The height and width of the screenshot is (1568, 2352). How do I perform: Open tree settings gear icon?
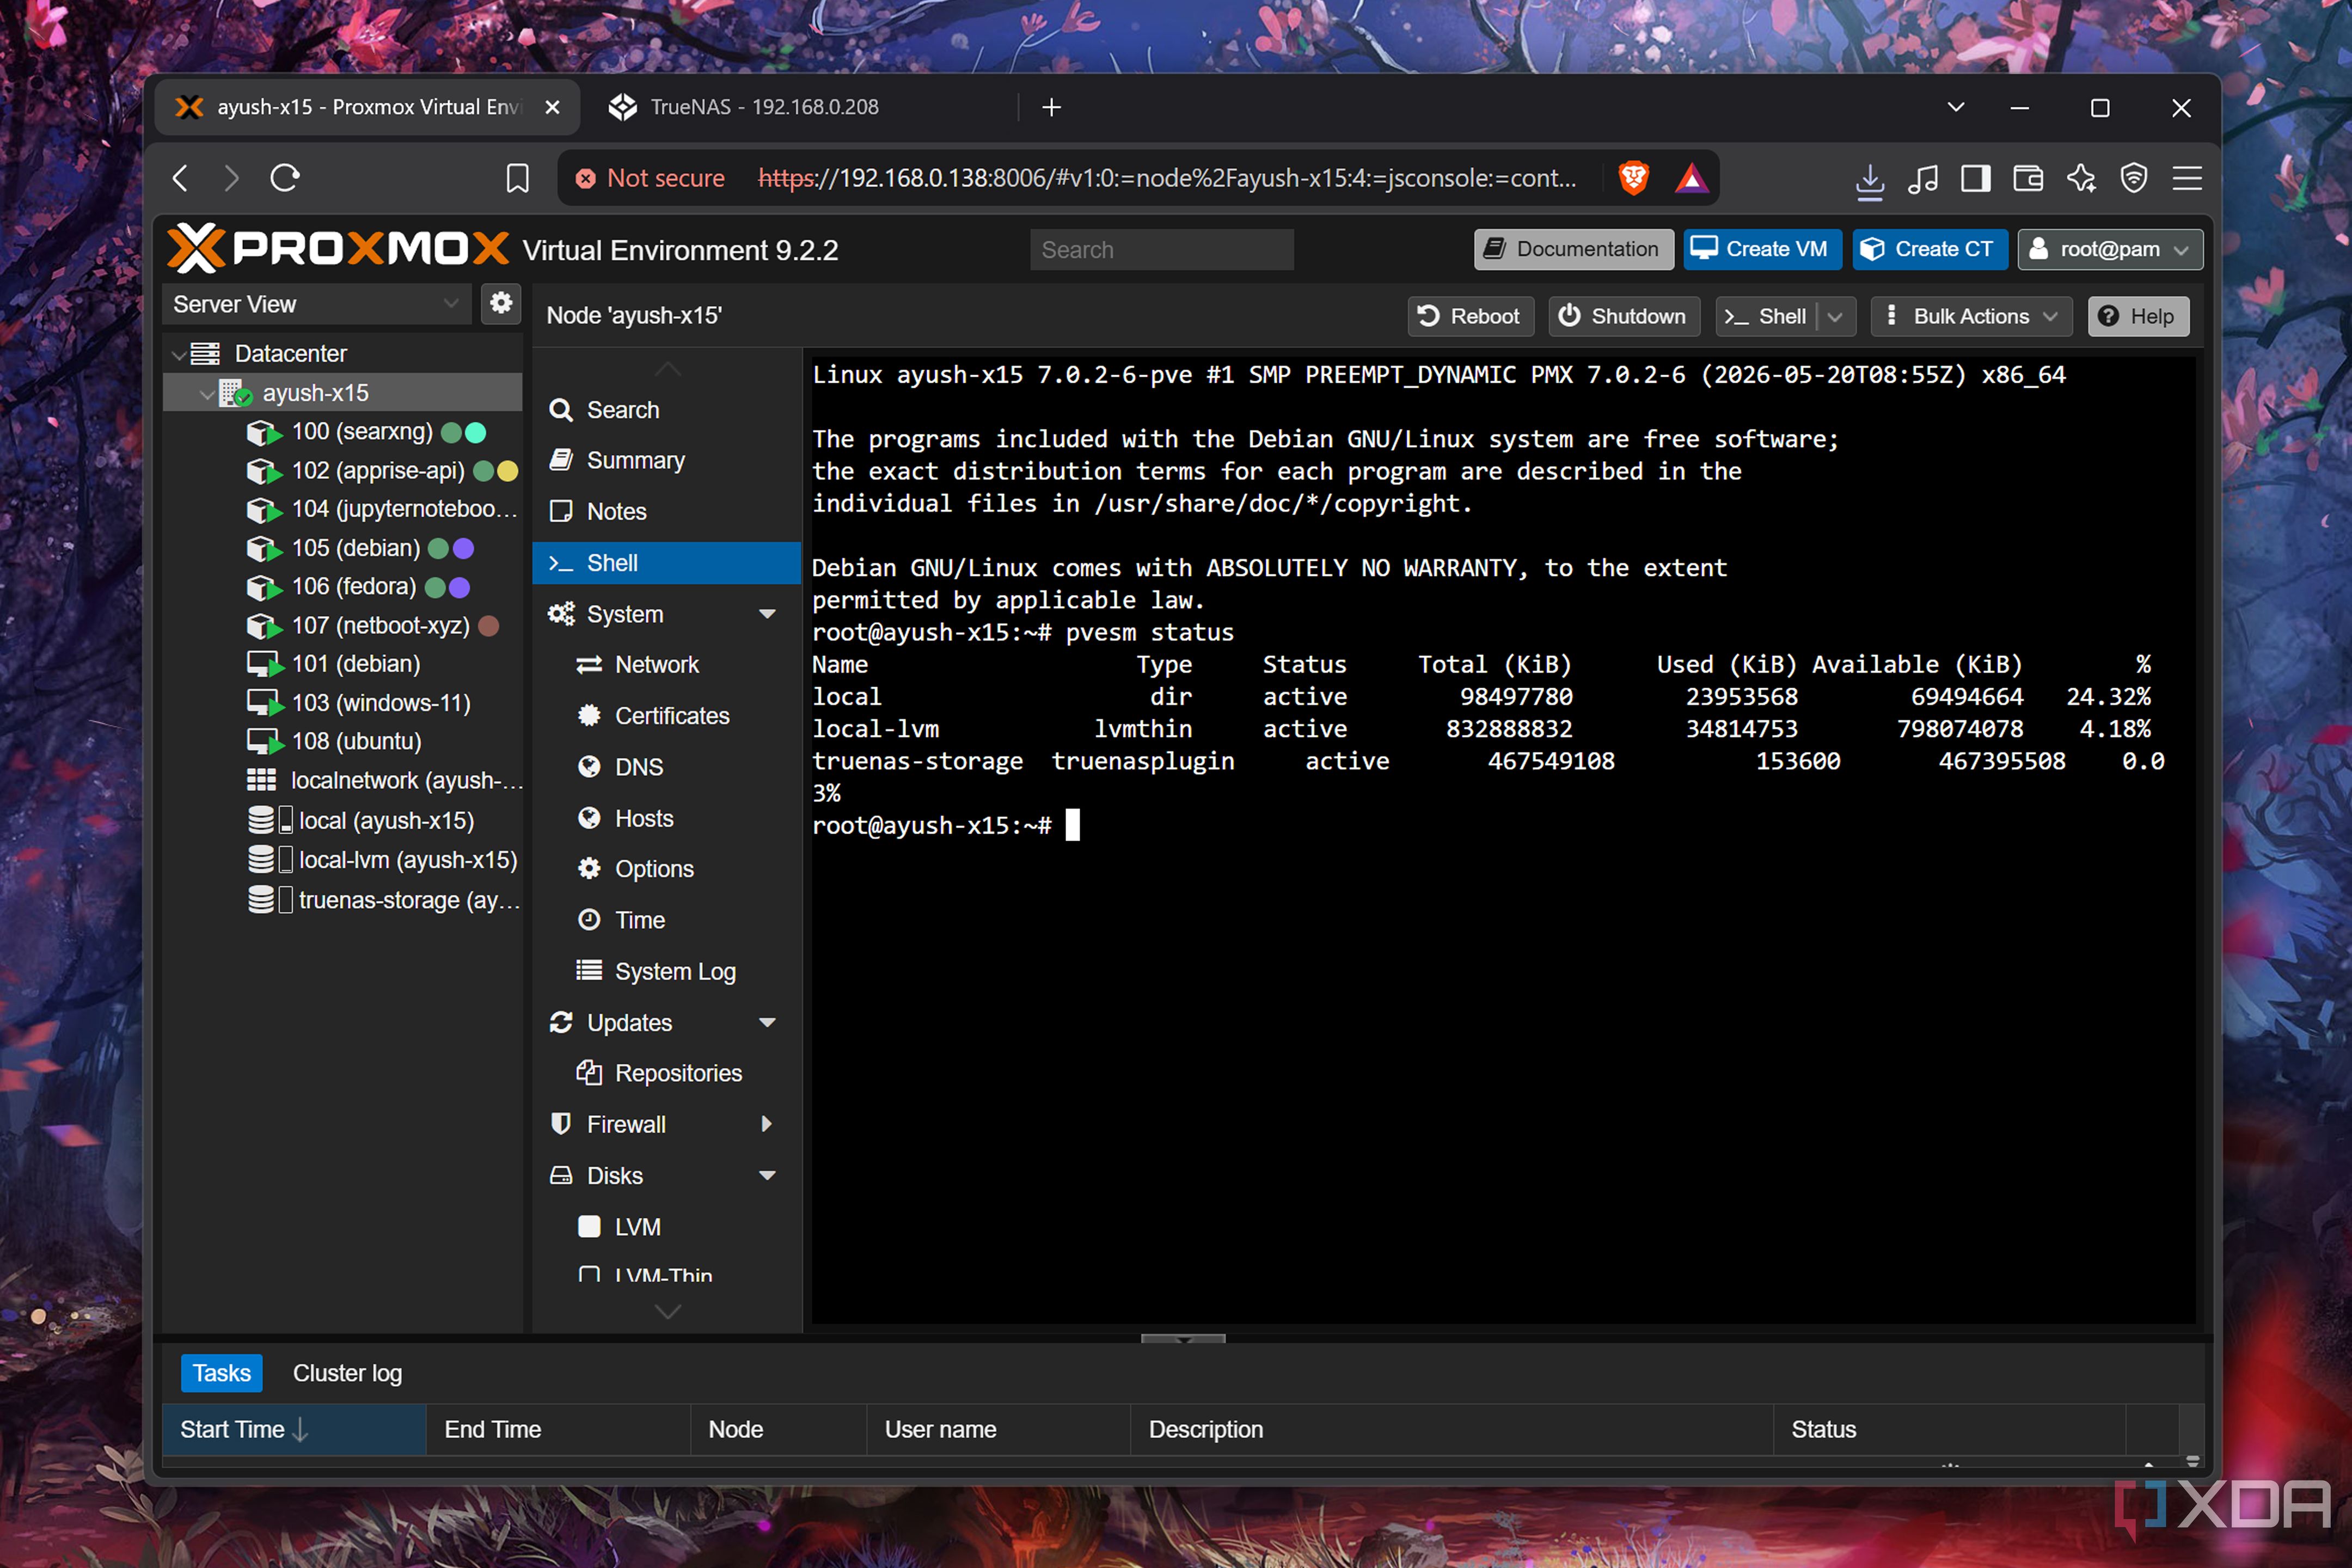tap(501, 303)
